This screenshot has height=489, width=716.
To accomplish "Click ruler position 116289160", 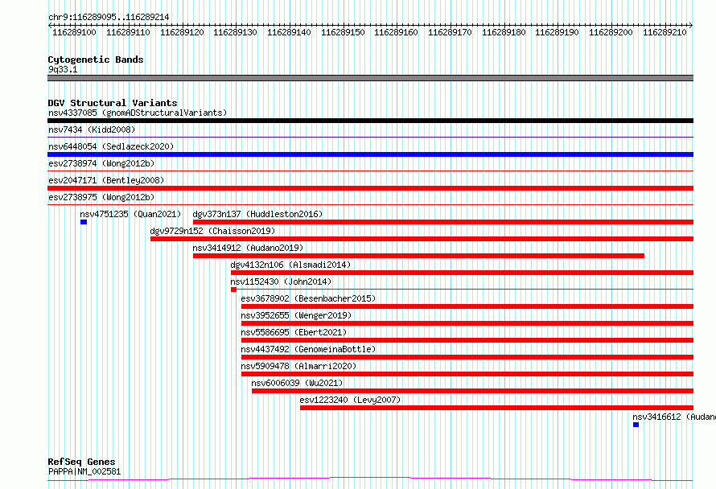I will [396, 32].
